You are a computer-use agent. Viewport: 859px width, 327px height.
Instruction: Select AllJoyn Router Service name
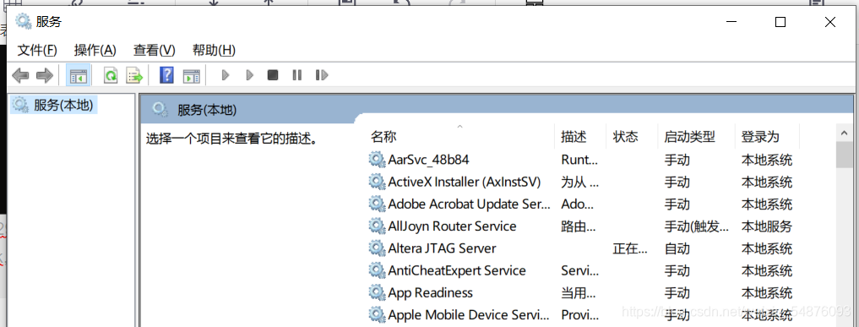pos(452,226)
